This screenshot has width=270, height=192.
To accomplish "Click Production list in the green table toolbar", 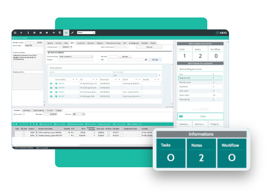I will click(x=46, y=124).
